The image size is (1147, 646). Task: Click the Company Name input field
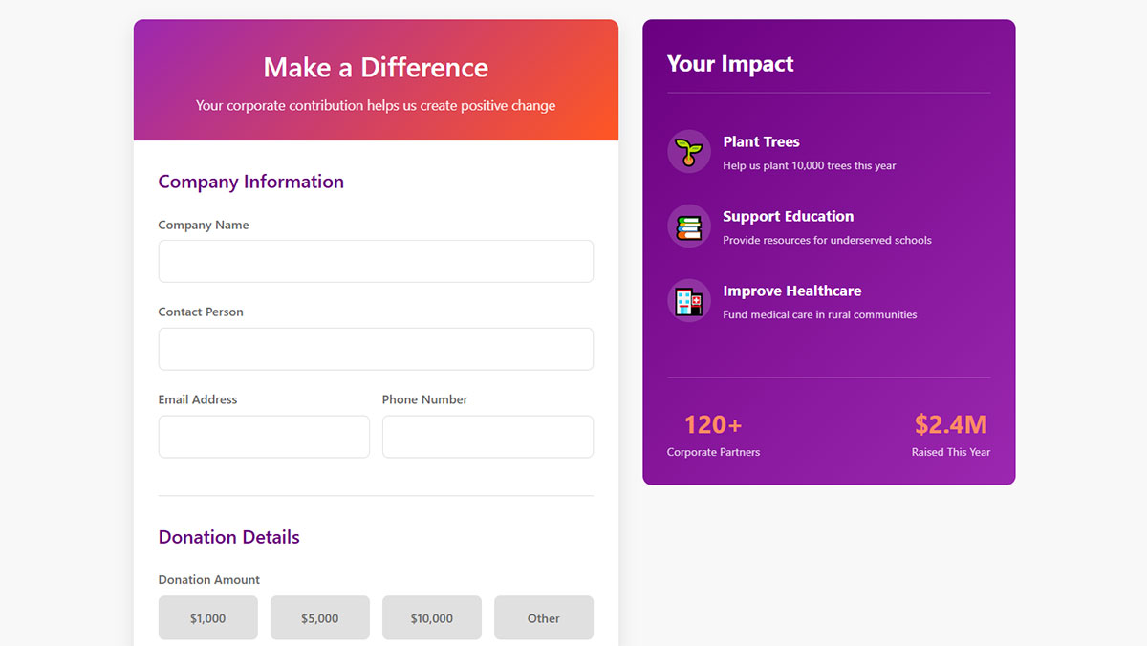pyautogui.click(x=375, y=261)
